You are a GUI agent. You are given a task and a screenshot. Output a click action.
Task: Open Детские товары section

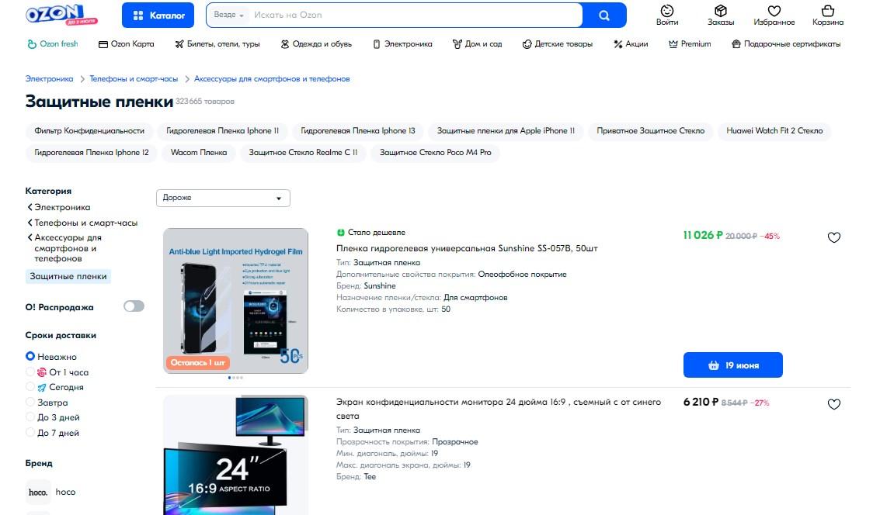(558, 43)
